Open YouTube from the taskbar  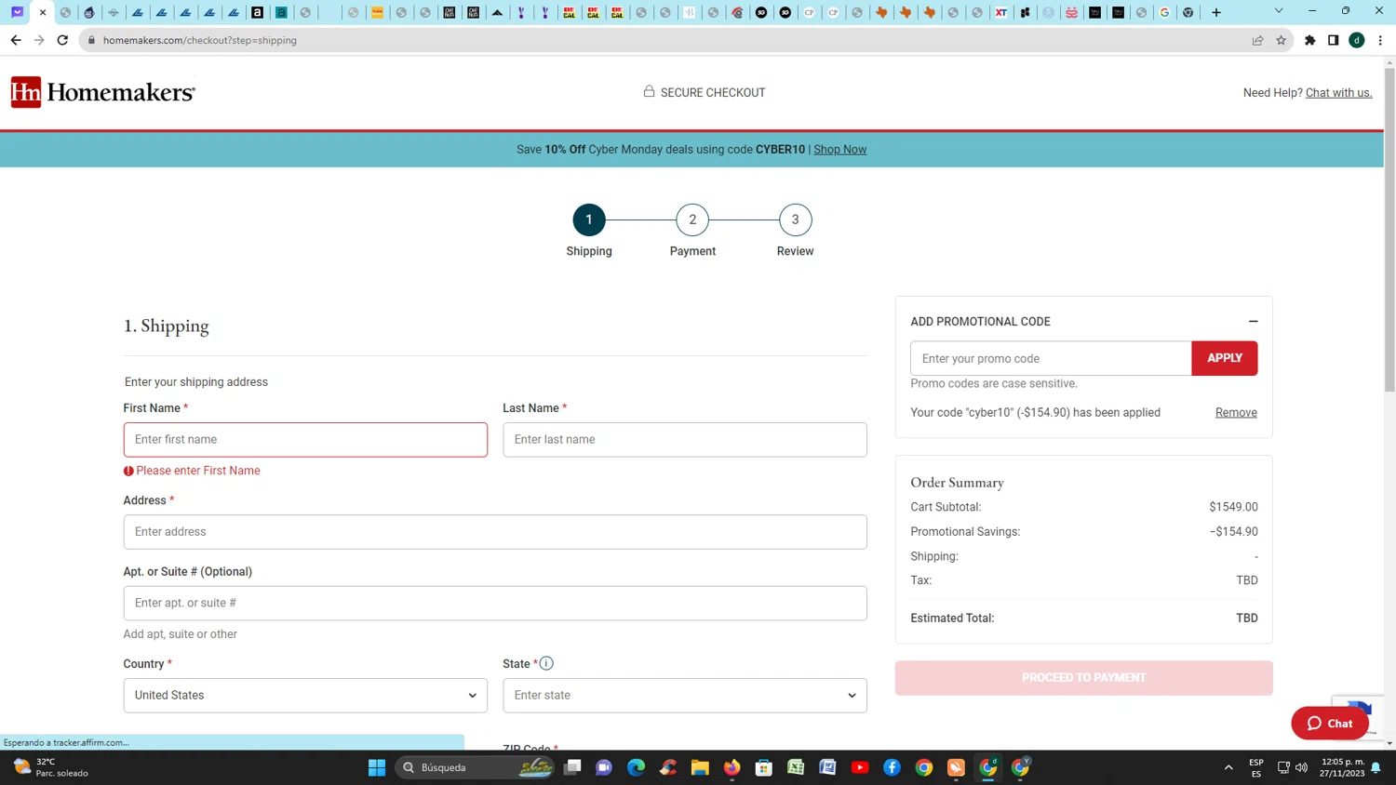click(x=860, y=767)
